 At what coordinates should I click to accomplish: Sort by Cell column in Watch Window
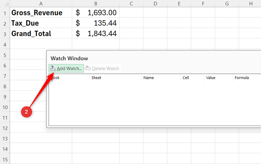click(192, 78)
